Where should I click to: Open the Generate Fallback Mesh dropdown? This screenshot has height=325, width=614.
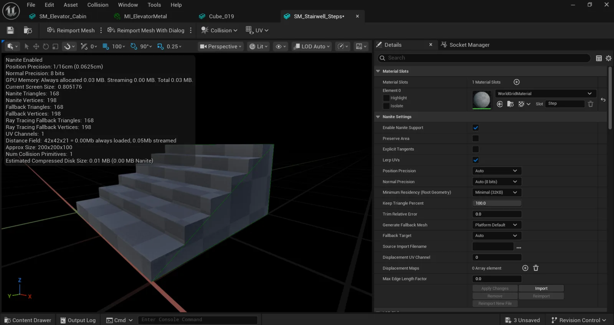coord(497,225)
